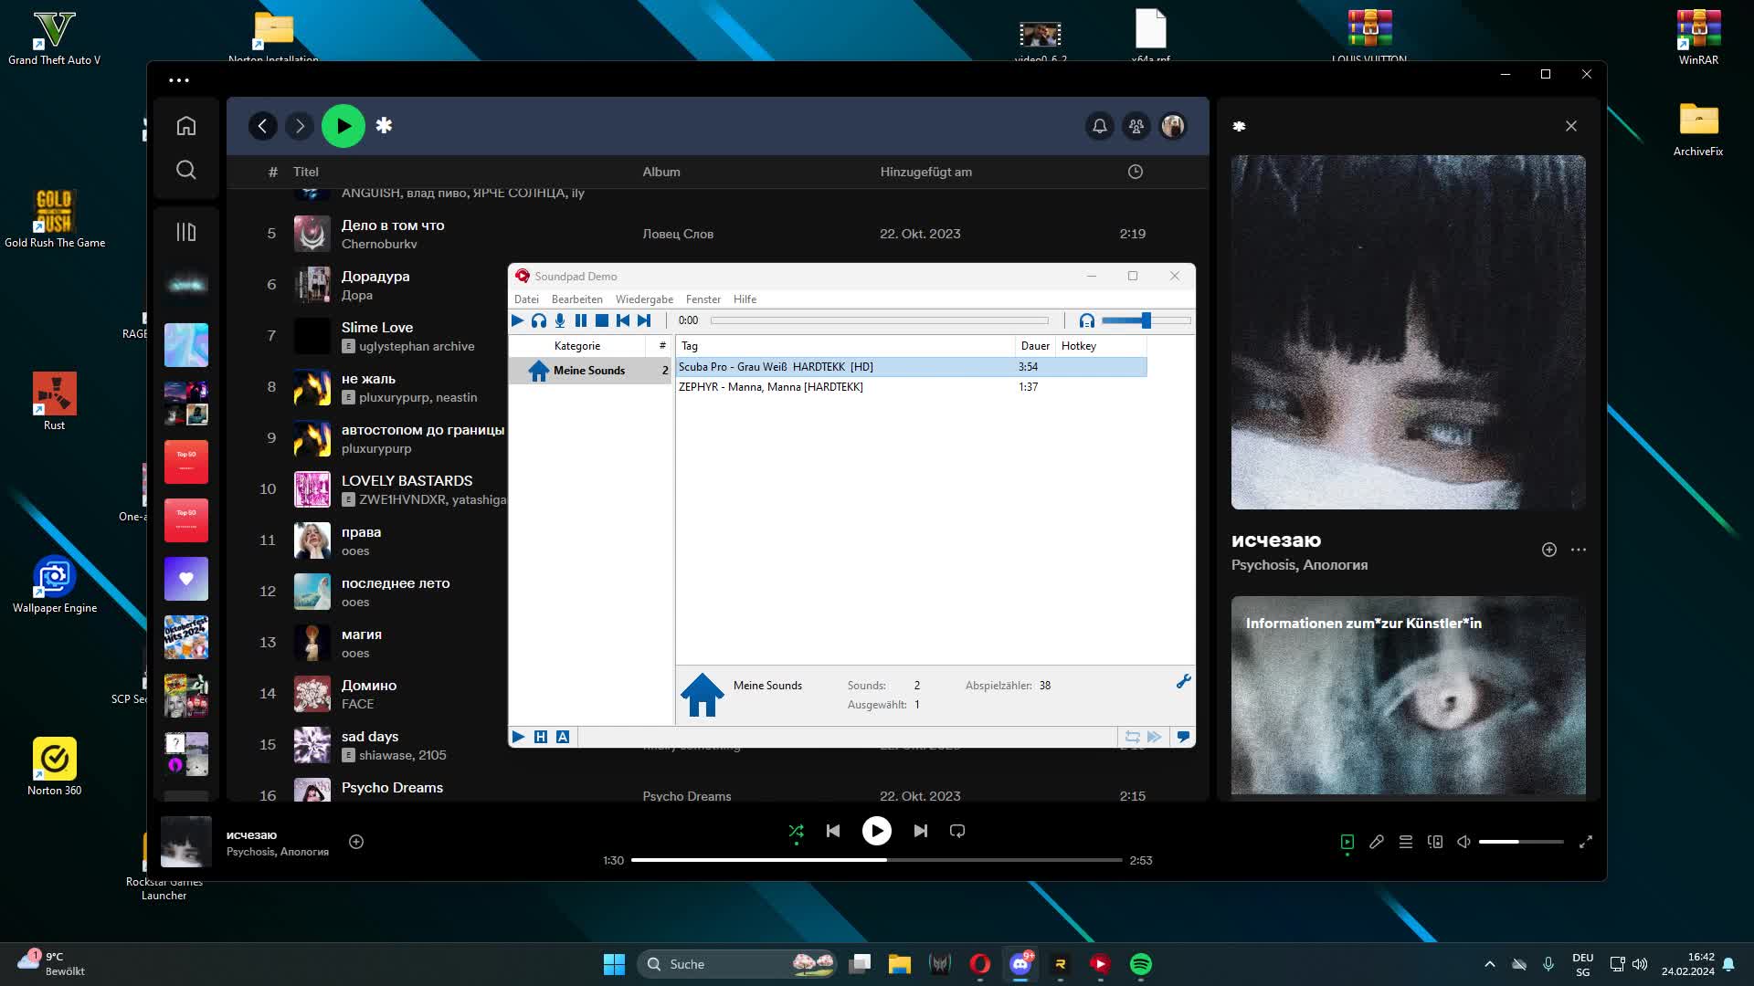Expand the three-dots Spotify app menu
1754x986 pixels.
point(179,80)
